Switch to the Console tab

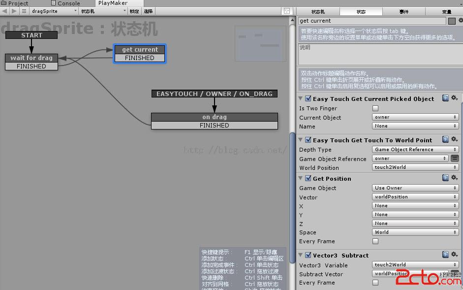coord(65,3)
